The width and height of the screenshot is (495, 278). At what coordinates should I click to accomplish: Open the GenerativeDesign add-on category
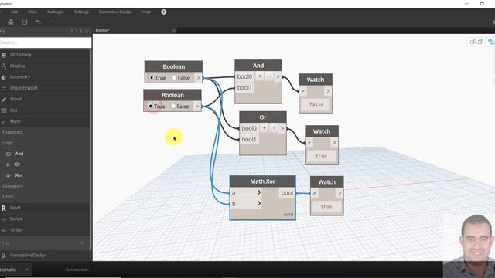coord(45,255)
